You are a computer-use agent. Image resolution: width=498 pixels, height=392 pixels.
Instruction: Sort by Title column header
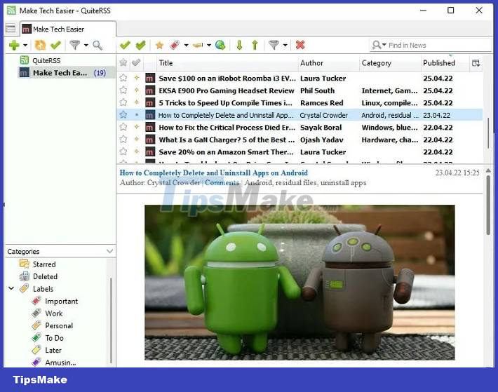[x=227, y=63]
